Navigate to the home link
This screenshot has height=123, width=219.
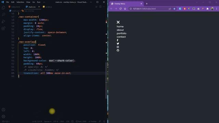[x=120, y=27]
